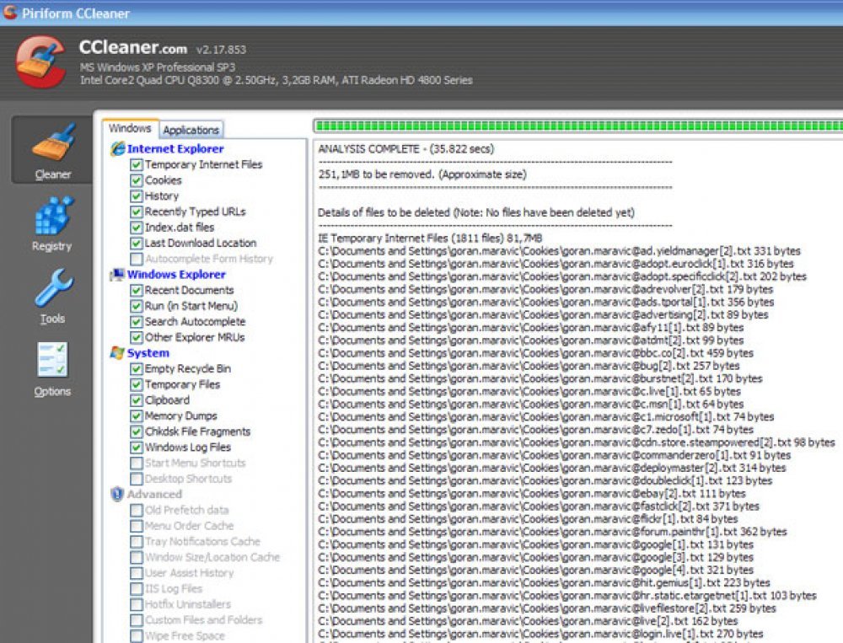The width and height of the screenshot is (843, 643).
Task: Click the System group heading
Action: [x=148, y=353]
